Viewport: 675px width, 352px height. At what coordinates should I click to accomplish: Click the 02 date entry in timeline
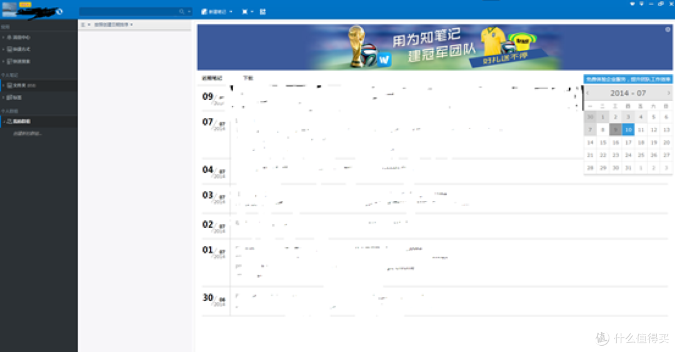214,227
